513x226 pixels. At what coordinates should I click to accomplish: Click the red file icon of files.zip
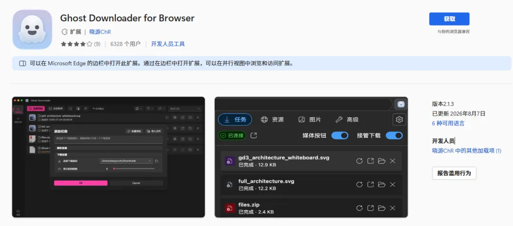click(229, 208)
